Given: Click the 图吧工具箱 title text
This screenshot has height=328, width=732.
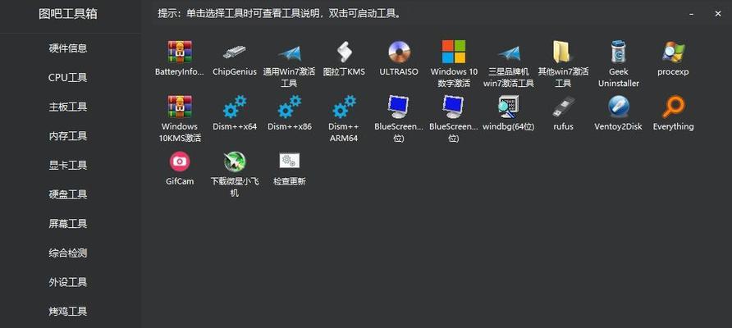Looking at the screenshot, I should pyautogui.click(x=68, y=14).
